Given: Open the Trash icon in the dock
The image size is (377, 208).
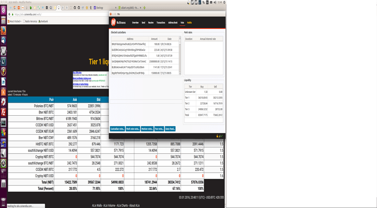Looking at the screenshot, I should [3, 201].
